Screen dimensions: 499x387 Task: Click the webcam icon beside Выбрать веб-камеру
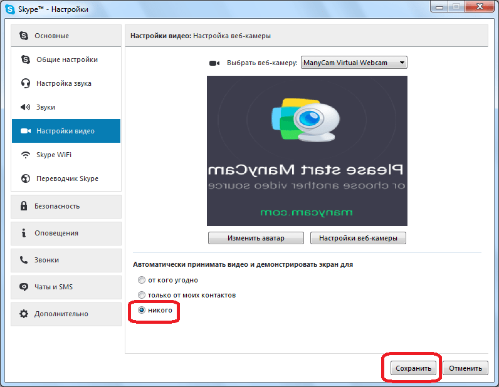214,63
